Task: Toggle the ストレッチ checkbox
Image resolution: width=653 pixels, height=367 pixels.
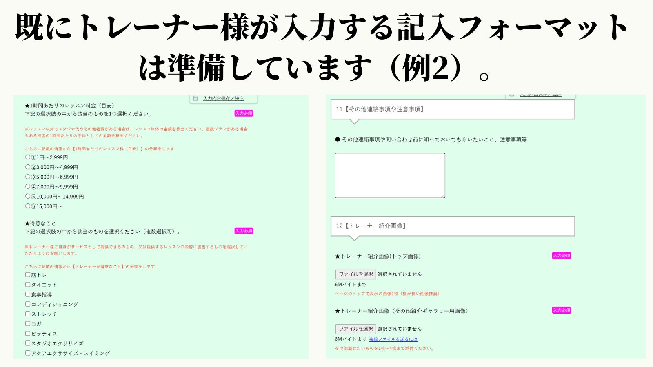Action: point(28,314)
